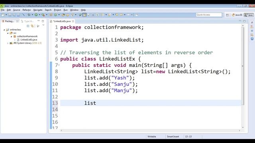Toggle the Block Selection Mode icon
Image resolution: width=255 pixels, height=143 pixels.
93,15
